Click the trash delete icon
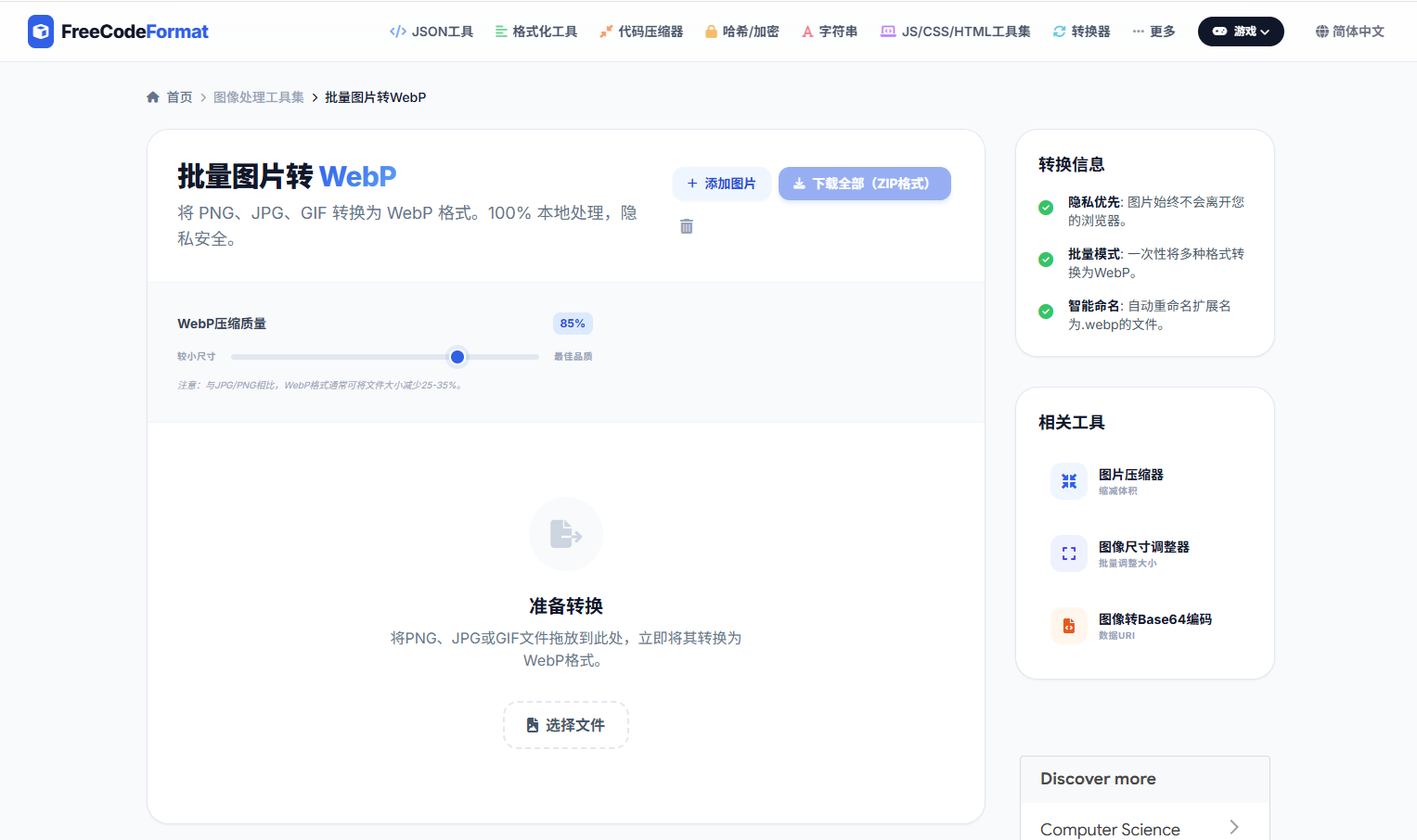Screen dimensions: 1417x840 click(687, 226)
